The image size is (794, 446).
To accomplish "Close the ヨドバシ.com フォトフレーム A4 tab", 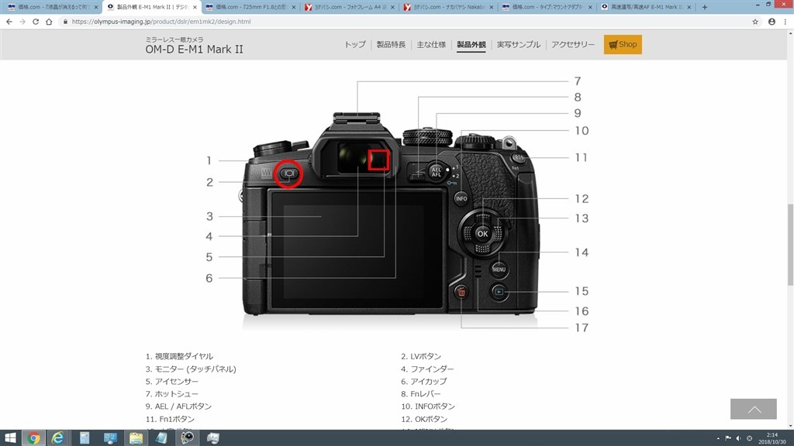I will pos(392,7).
